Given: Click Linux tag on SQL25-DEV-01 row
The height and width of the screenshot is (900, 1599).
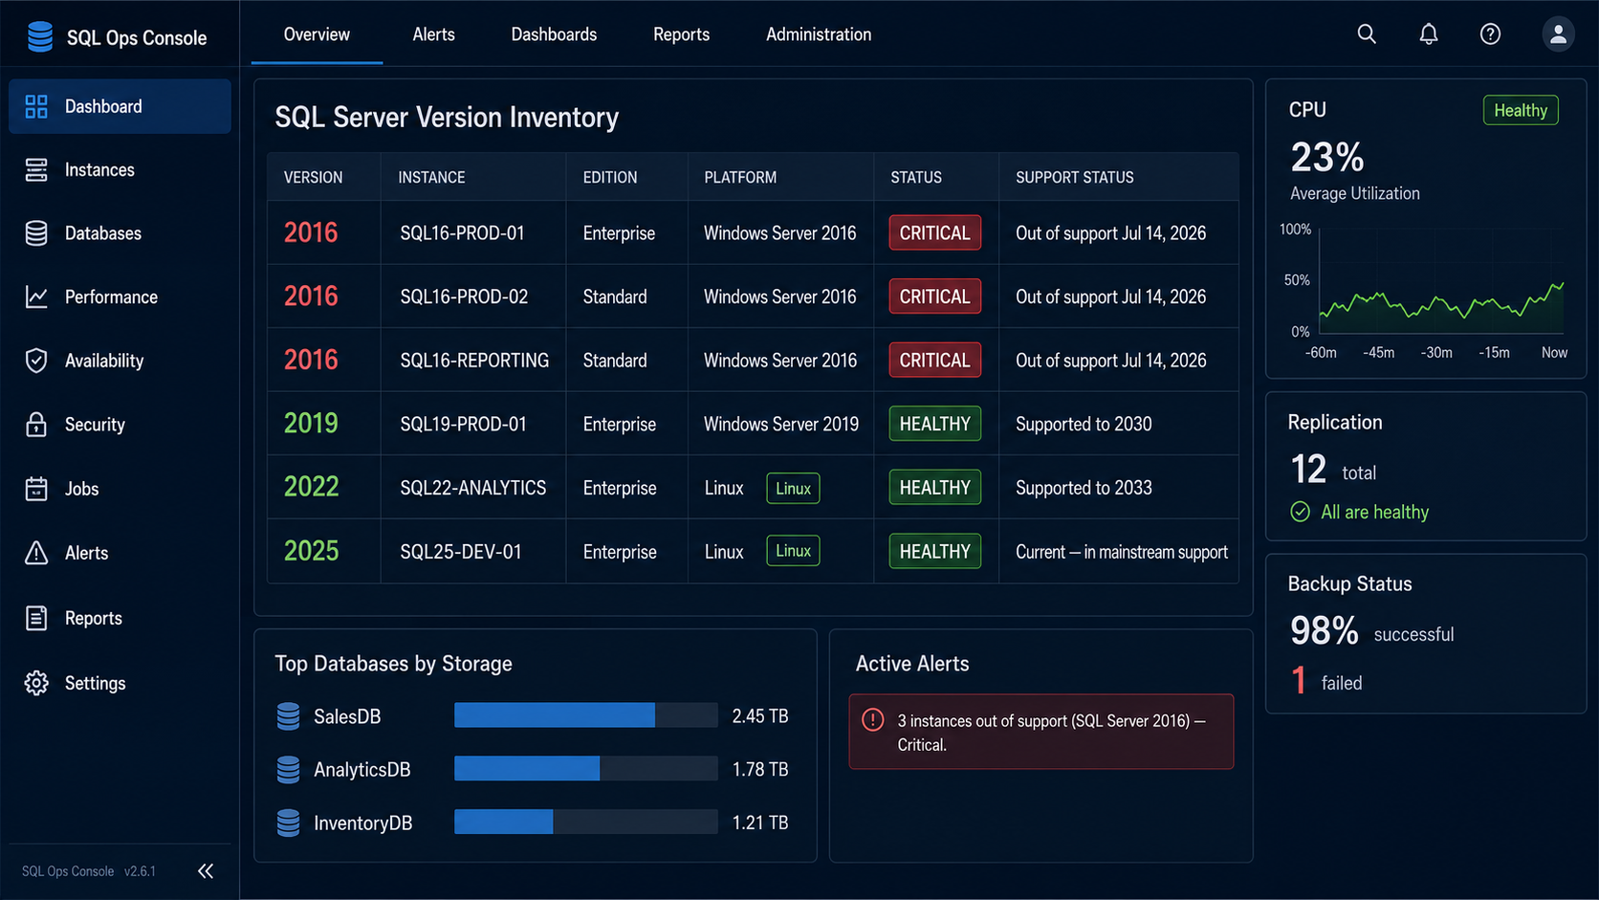Looking at the screenshot, I should click(x=793, y=551).
